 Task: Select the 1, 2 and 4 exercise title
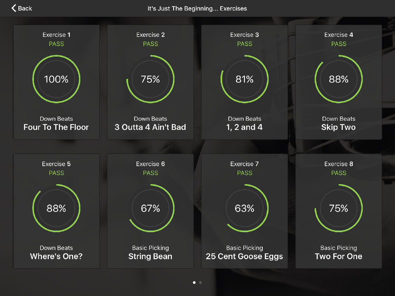point(245,127)
